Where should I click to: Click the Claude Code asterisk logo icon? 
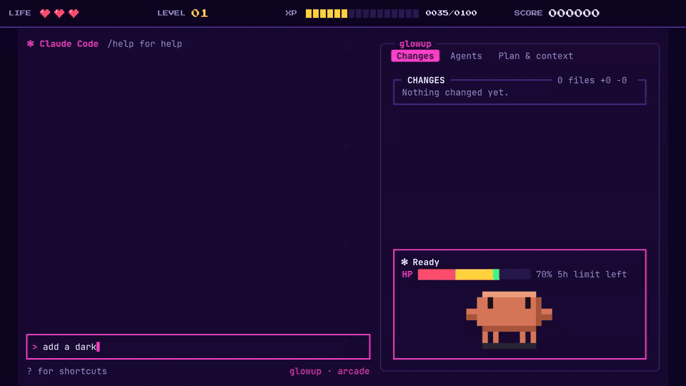[30, 44]
